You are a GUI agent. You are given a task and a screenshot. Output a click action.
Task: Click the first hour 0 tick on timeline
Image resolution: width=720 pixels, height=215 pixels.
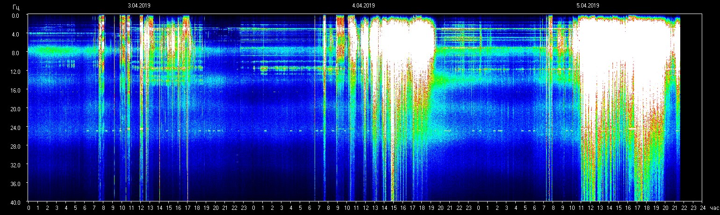(29, 208)
